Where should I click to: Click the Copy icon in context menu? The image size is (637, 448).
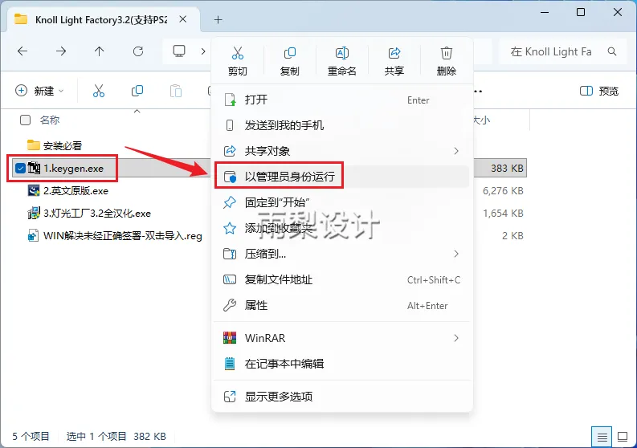290,53
